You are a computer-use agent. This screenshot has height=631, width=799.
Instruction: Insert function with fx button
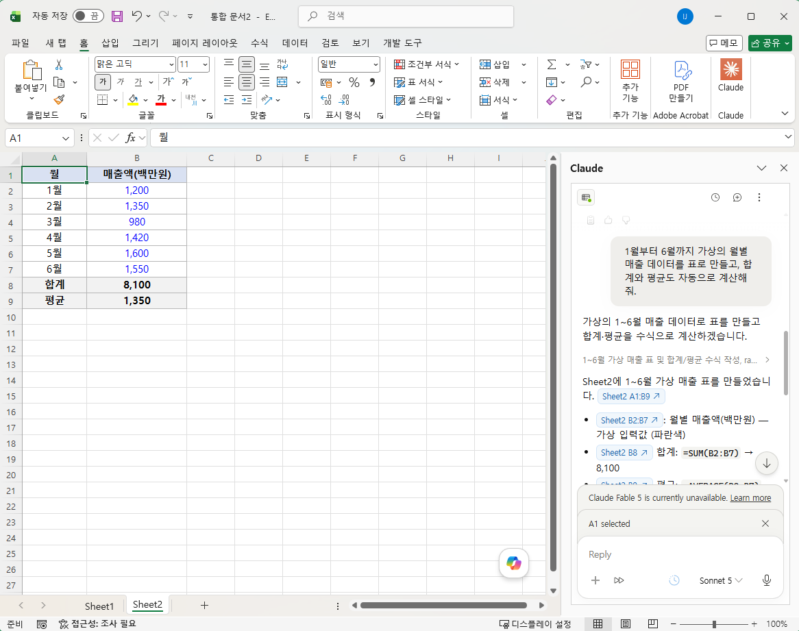(130, 138)
